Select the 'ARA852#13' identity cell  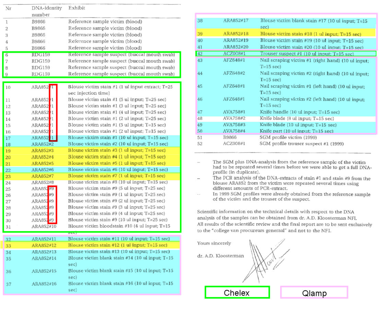pyautogui.click(x=44, y=252)
